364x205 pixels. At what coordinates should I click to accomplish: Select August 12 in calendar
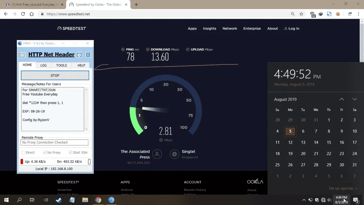[290, 142]
